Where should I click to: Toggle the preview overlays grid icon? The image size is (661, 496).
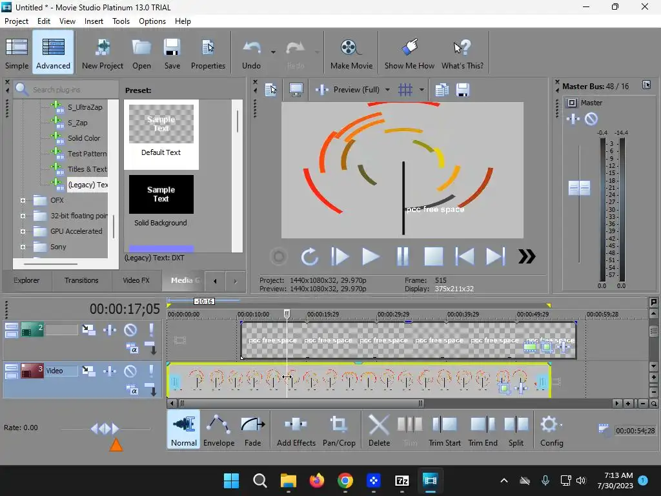click(x=405, y=89)
